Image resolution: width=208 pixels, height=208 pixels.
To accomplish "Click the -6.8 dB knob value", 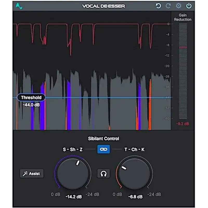I will click(135, 197).
